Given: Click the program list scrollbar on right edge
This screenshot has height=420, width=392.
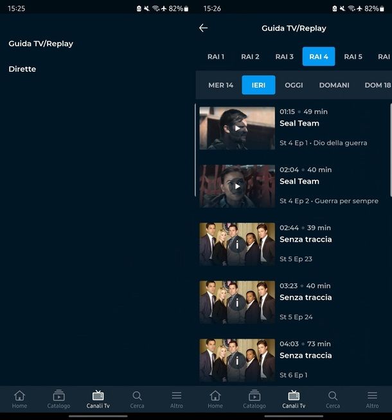Looking at the screenshot, I should pyautogui.click(x=391, y=150).
